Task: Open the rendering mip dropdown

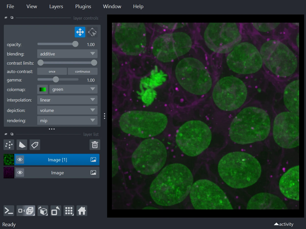Action: click(67, 121)
